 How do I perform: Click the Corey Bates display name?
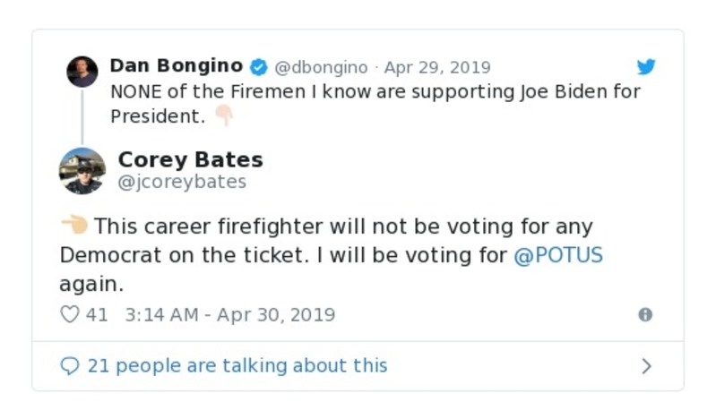coord(190,159)
